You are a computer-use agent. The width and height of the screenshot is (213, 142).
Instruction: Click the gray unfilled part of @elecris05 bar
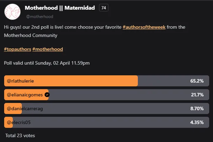111,122
